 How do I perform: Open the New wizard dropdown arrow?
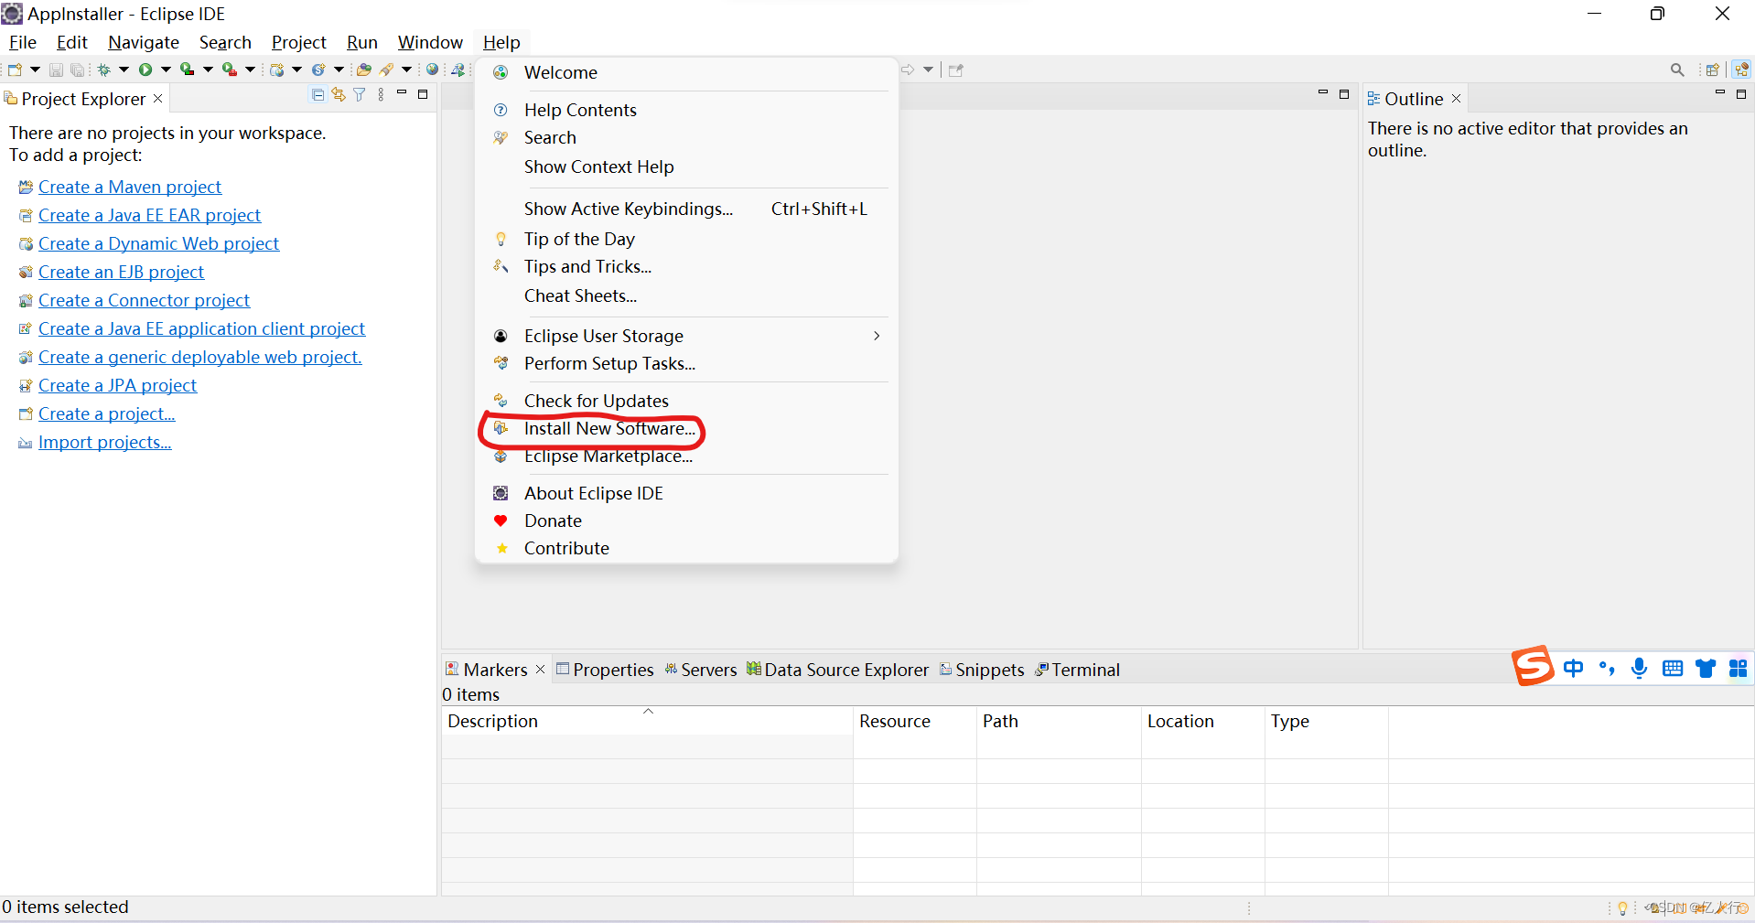(x=35, y=70)
